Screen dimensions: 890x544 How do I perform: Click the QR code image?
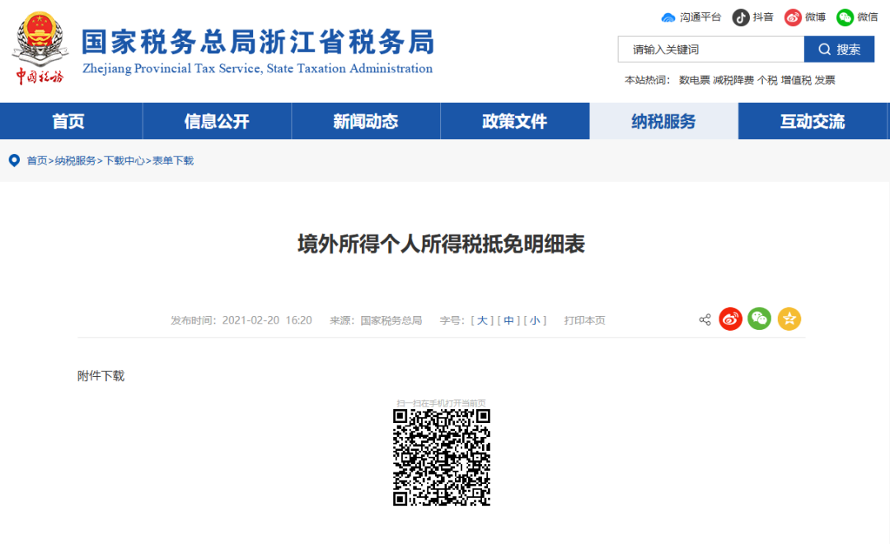442,458
